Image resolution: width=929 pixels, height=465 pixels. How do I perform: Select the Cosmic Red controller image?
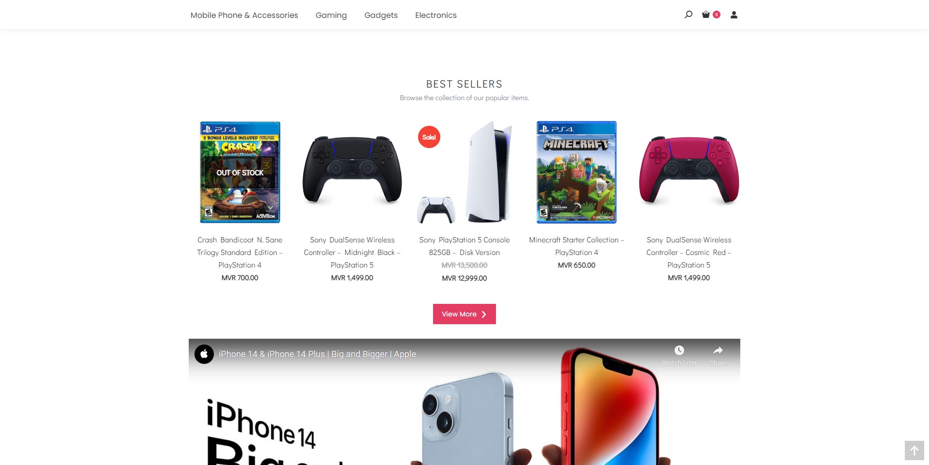point(689,170)
